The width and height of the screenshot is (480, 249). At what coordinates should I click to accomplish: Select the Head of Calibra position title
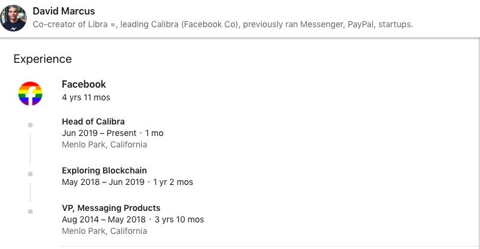pos(93,121)
